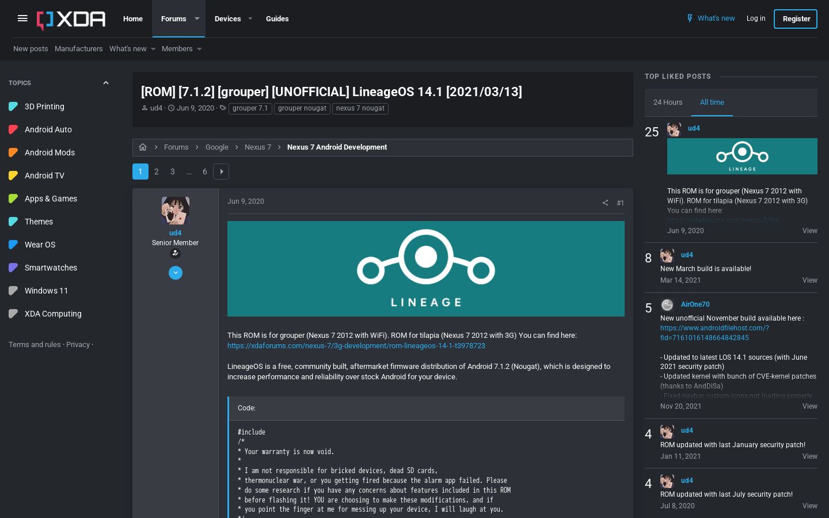Click the grouper nougat tag
Screen dimensions: 829x518
[302, 108]
